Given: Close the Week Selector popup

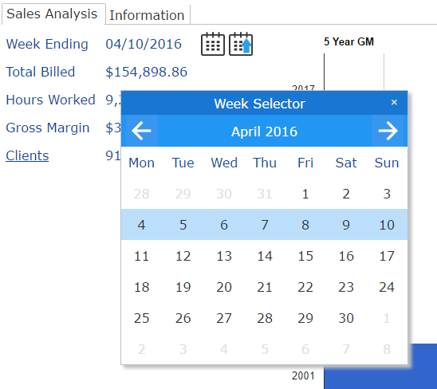Looking at the screenshot, I should (x=394, y=102).
